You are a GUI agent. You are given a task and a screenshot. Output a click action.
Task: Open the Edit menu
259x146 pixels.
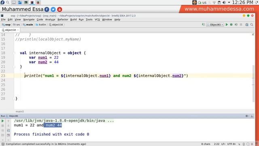pos(10,19)
